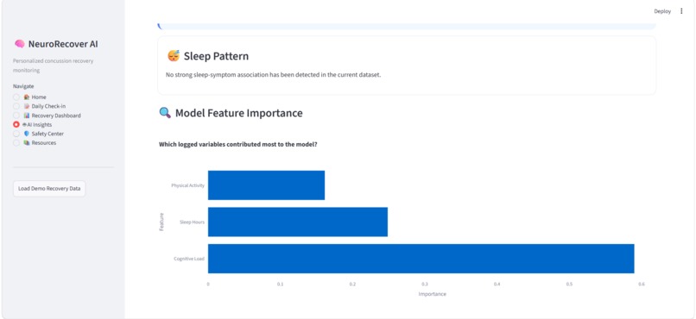Click the magnifying glass icon by Model Feature Importance
The width and height of the screenshot is (696, 319).
[165, 113]
